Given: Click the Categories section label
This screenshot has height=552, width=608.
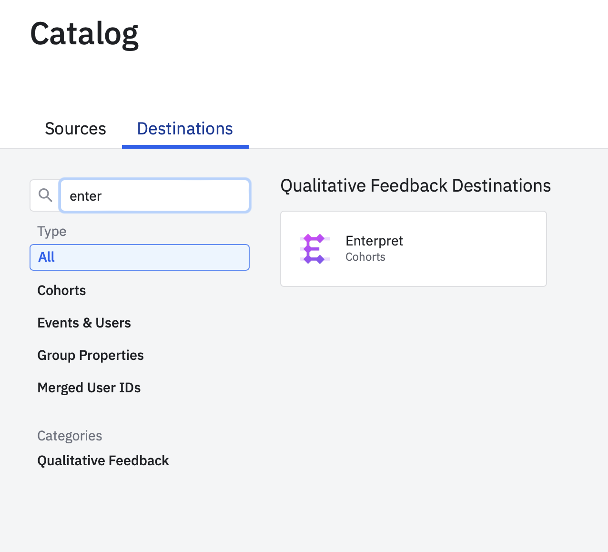Looking at the screenshot, I should coord(70,436).
